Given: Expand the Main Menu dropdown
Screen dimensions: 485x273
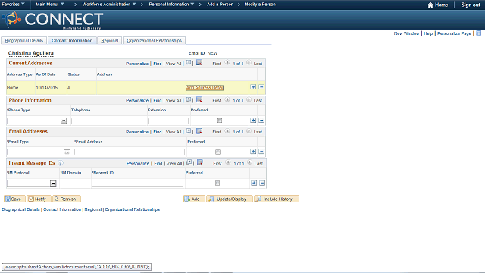Looking at the screenshot, I should [50, 5].
